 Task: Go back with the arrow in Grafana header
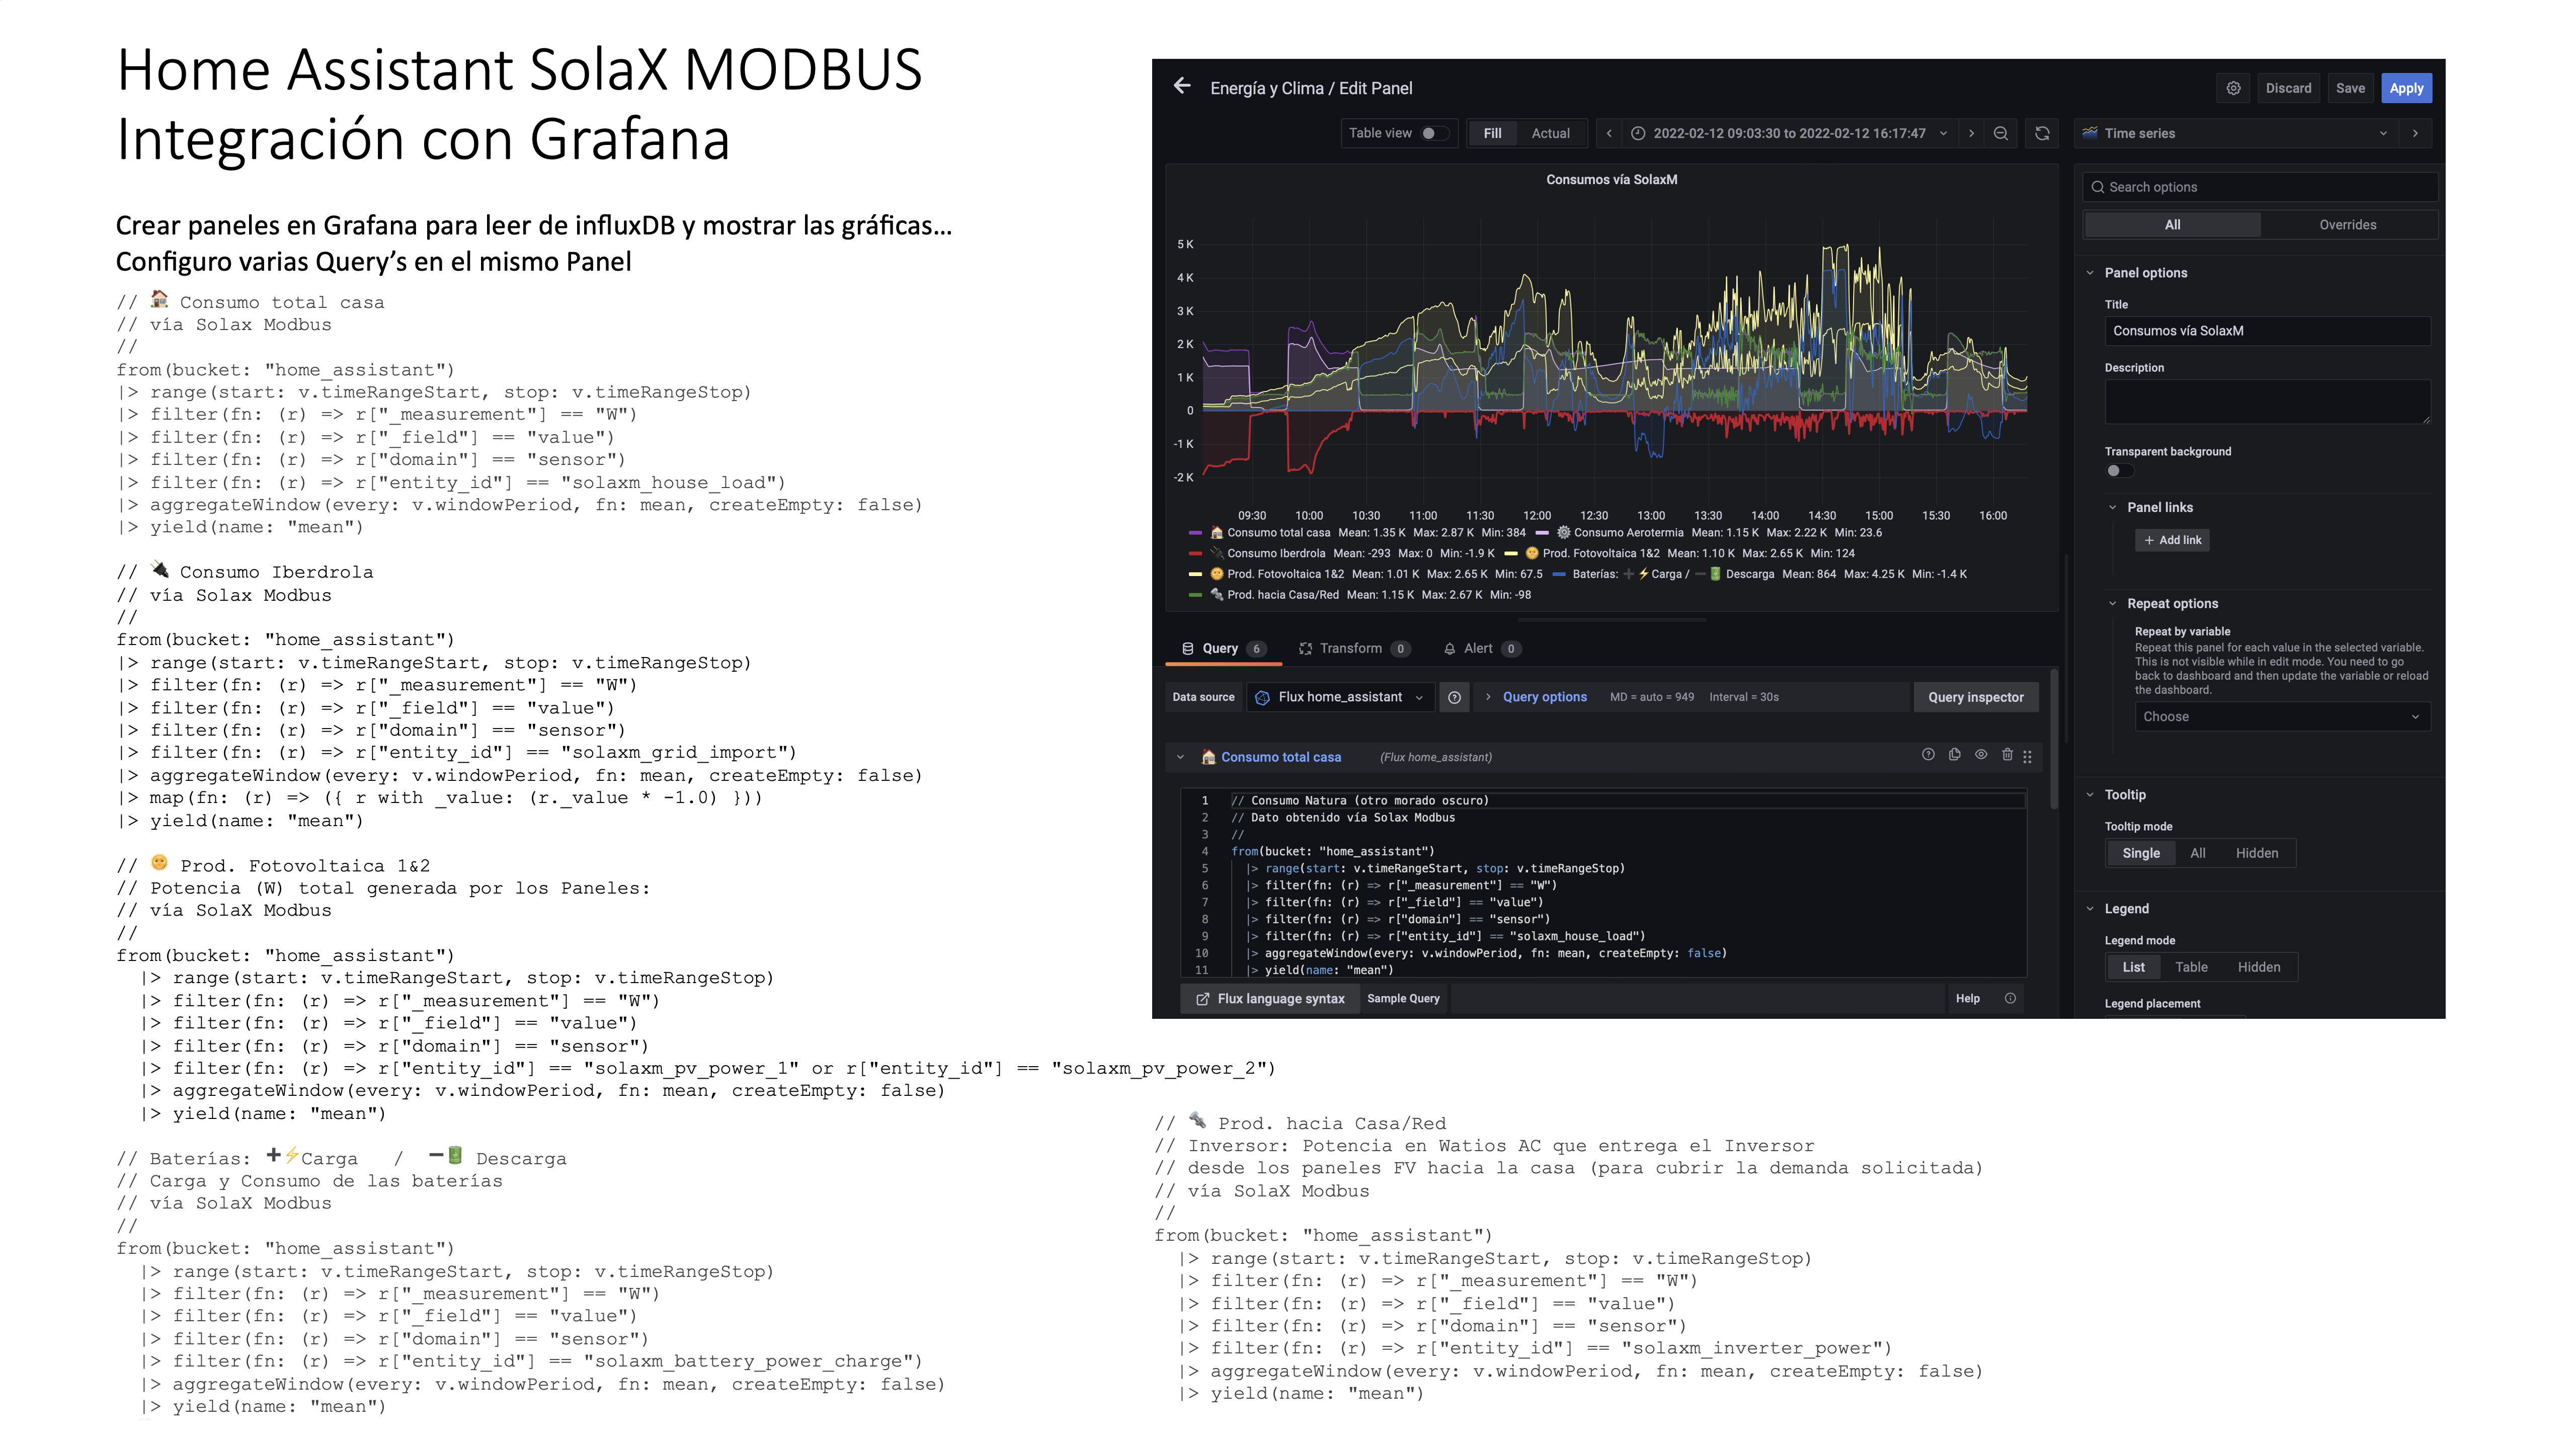tap(1182, 86)
